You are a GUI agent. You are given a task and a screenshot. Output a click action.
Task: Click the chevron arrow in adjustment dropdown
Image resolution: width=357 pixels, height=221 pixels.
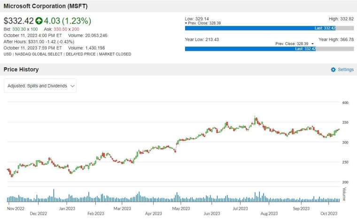coord(72,86)
